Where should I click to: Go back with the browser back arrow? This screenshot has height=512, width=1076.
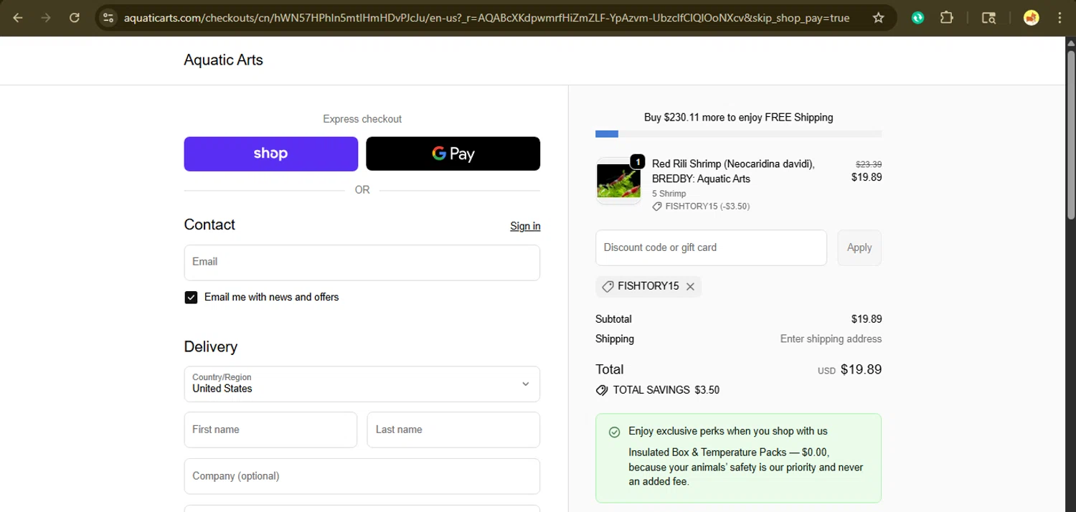point(18,18)
